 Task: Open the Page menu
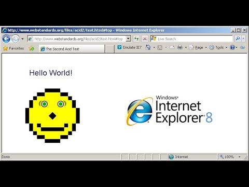pos(198,47)
